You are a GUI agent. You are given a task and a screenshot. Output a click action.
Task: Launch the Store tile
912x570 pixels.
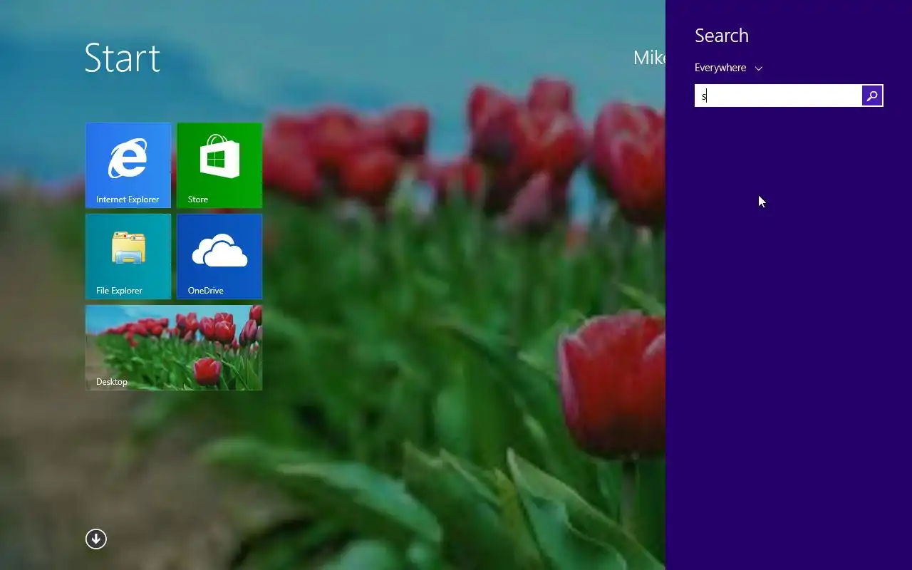point(219,165)
